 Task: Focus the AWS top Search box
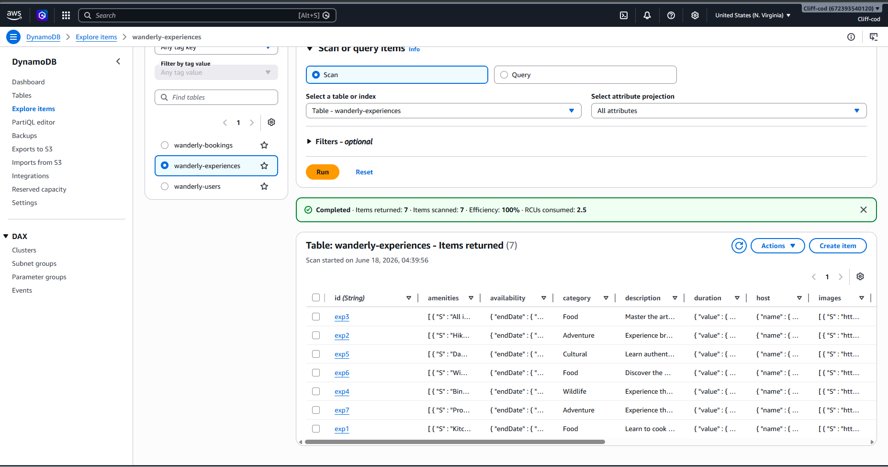tap(207, 15)
